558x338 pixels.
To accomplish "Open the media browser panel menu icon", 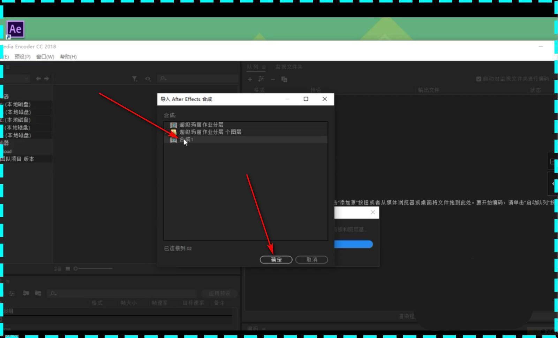I will point(7,67).
